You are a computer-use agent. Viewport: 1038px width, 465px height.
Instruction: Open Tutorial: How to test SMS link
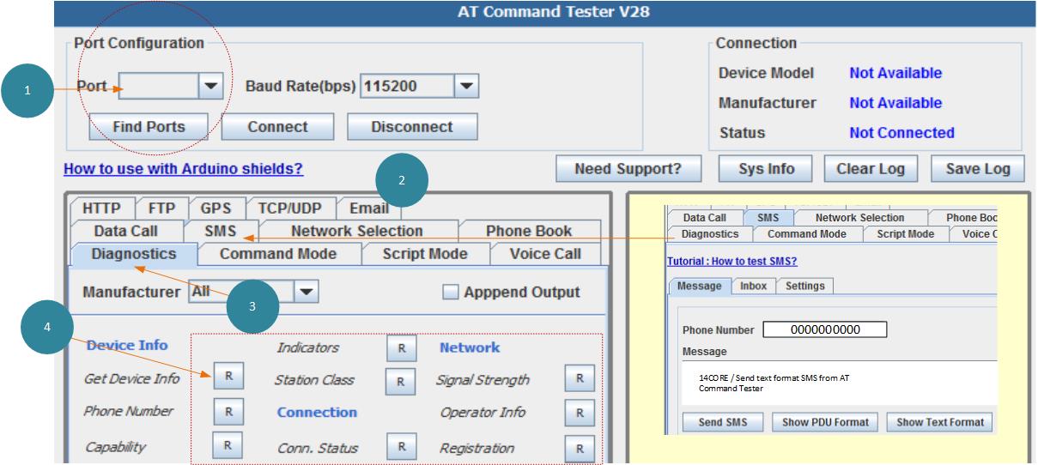(732, 261)
